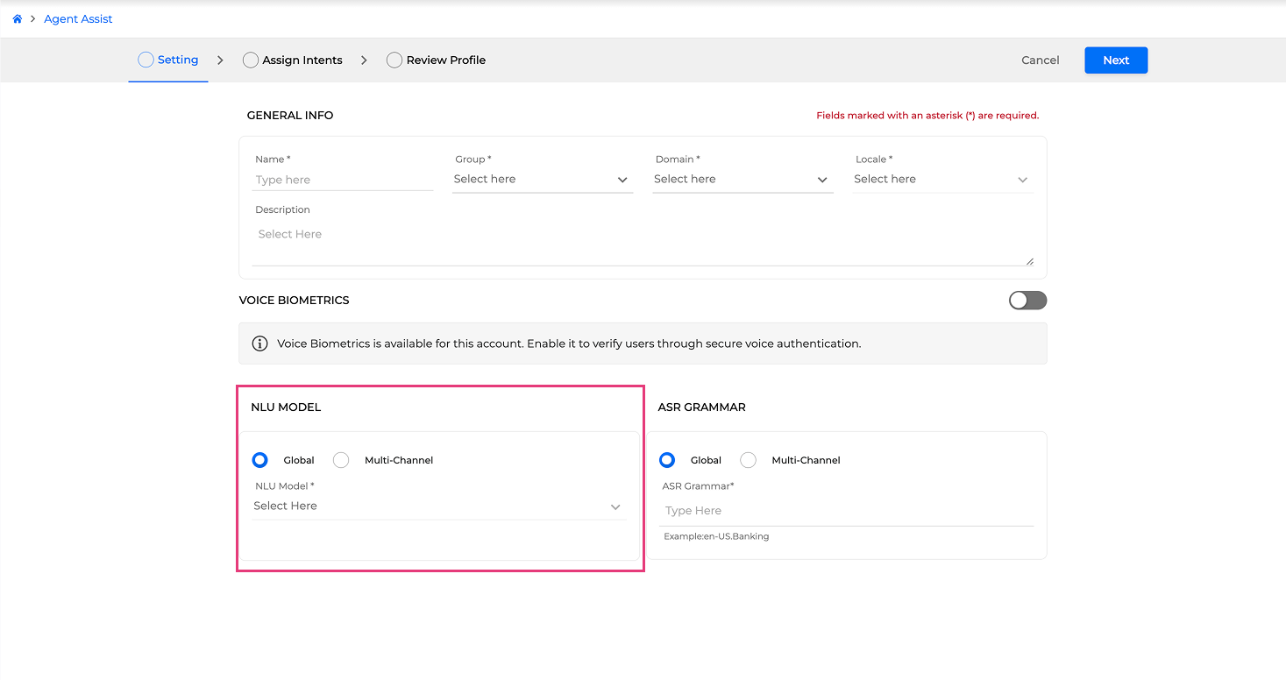This screenshot has height=680, width=1286.
Task: Click the Assign Intents step circle icon
Action: tap(251, 60)
